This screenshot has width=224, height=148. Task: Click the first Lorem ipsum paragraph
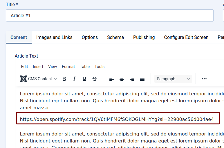pyautogui.click(x=122, y=101)
